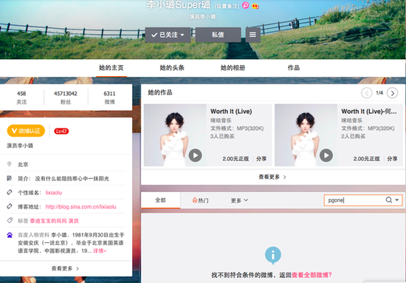Viewport: 406px width, 283px height.
Task: Toggle the 已关注 following button
Action: [x=168, y=35]
